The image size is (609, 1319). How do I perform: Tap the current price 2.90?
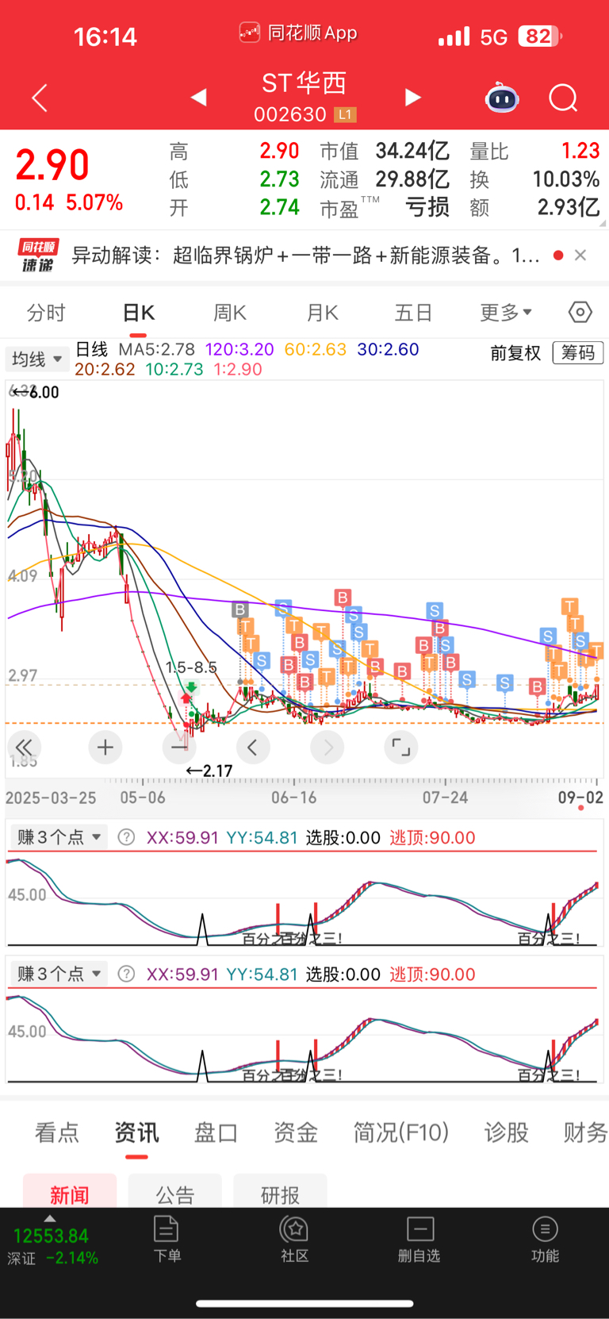click(x=52, y=165)
